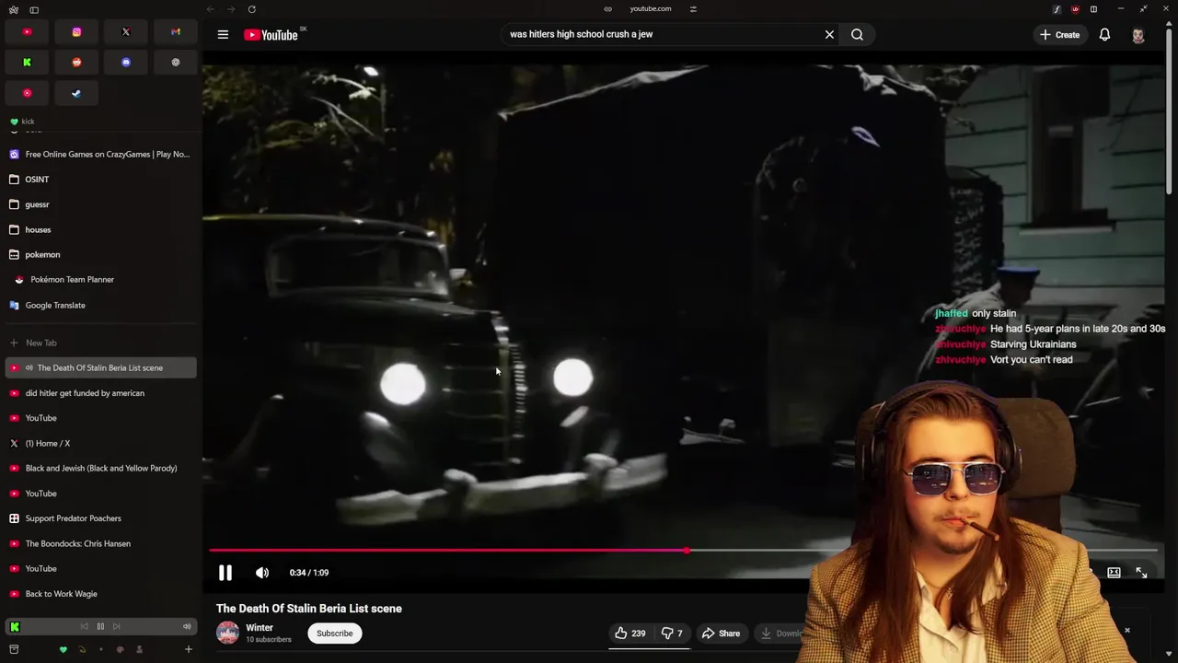Mute the video player volume
Image resolution: width=1178 pixels, height=663 pixels.
tap(262, 573)
